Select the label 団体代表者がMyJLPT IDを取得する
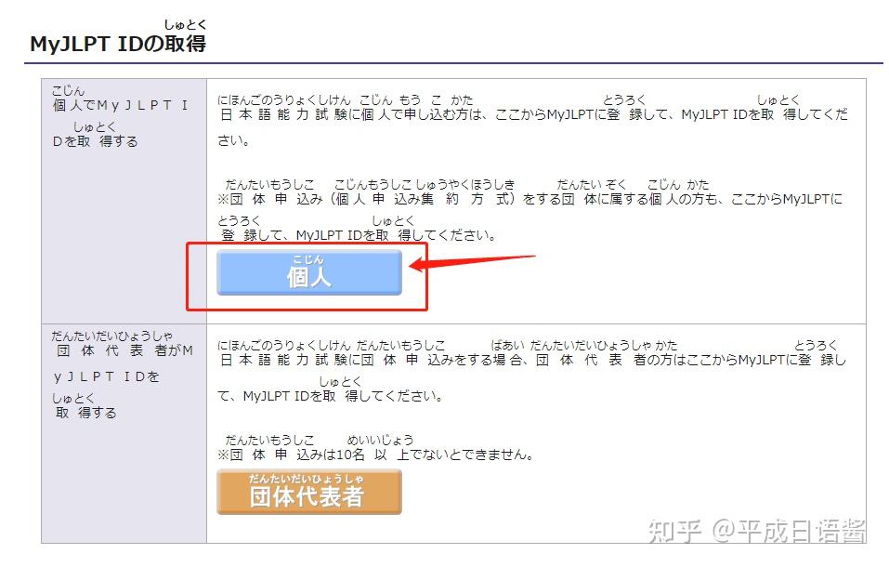889x567 pixels. pos(124,372)
